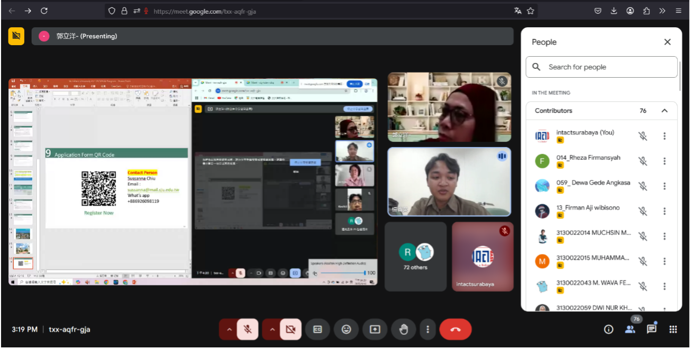Screen dimensions: 691x350
Task: Expand audio settings arrow beside microphone
Action: (x=229, y=330)
